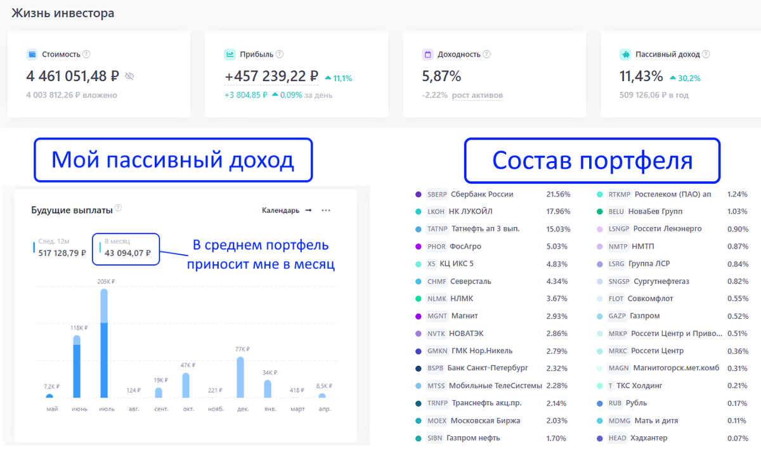Screen dimensions: 761x454
Task: Click the profit value +457 239,22 ₽
Action: (271, 77)
